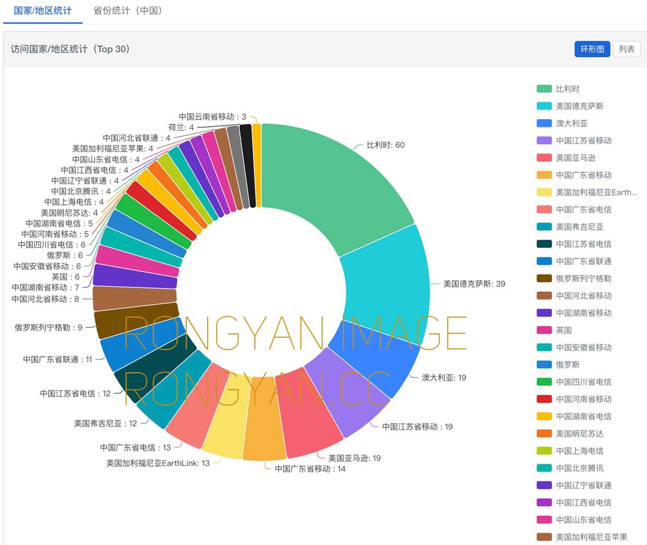Click the 中国北京腾讯 : 4 chart label
The image size is (647, 545).
(81, 191)
